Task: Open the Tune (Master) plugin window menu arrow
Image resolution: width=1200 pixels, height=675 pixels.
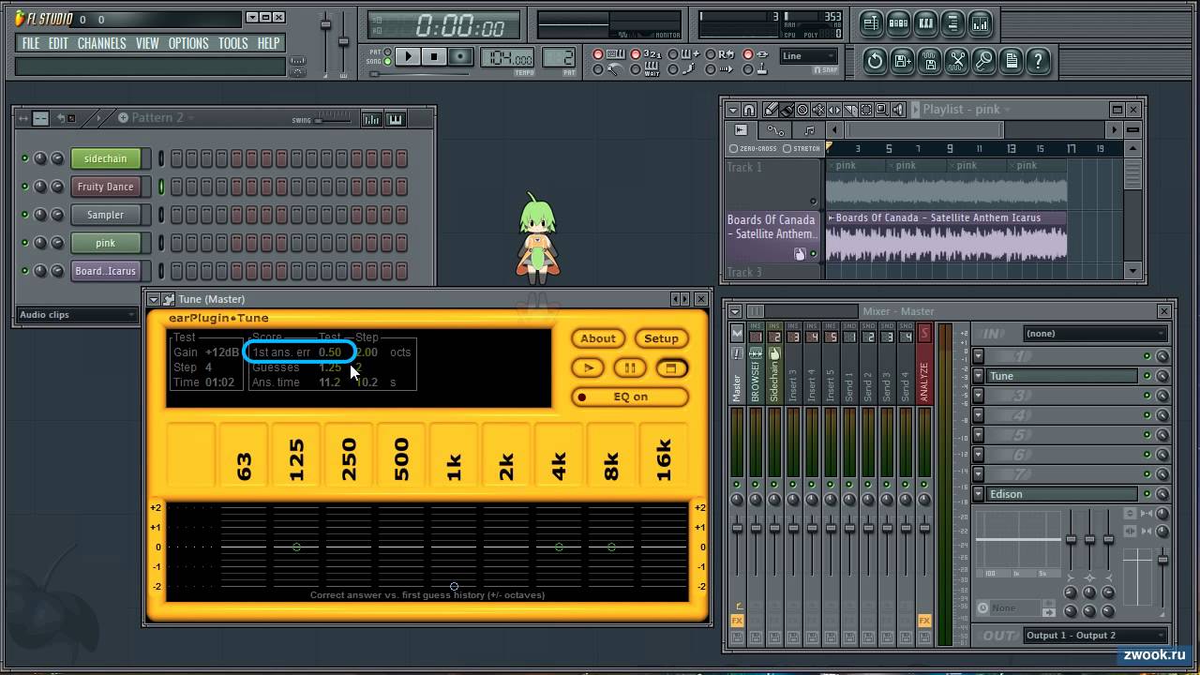Action: (154, 299)
